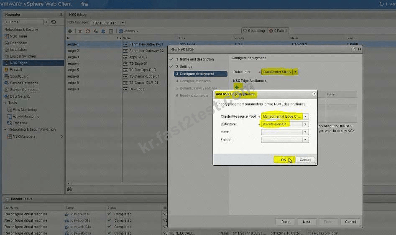Click the vSphere home menu icon
This screenshot has width=396, height=235.
point(84,4)
